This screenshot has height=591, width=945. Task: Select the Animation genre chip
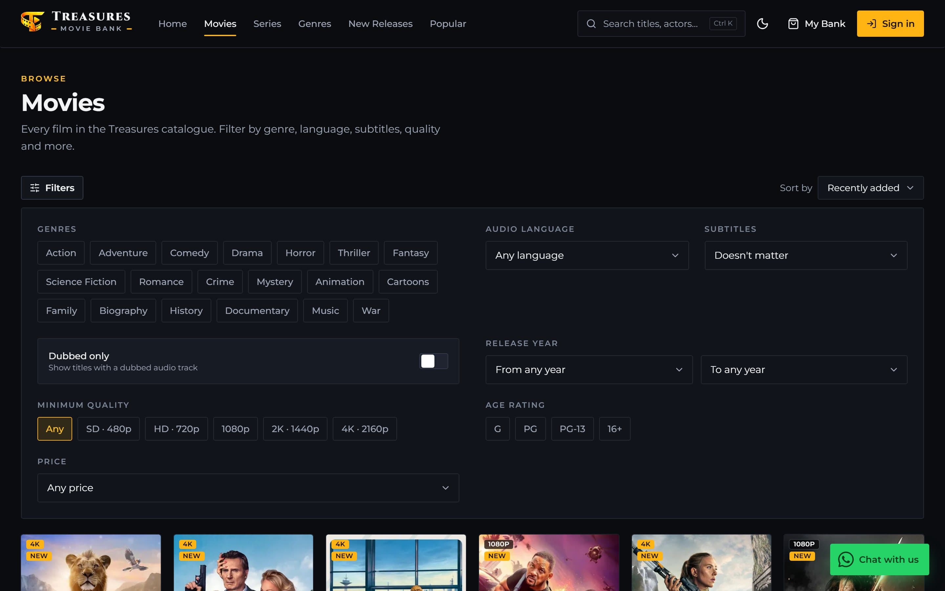pos(340,282)
